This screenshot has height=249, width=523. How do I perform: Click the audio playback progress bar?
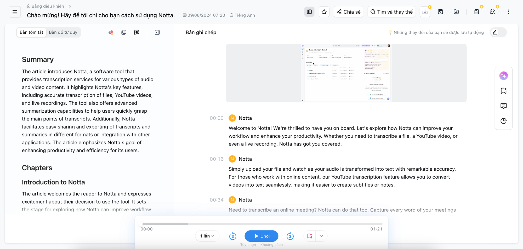[x=261, y=224]
